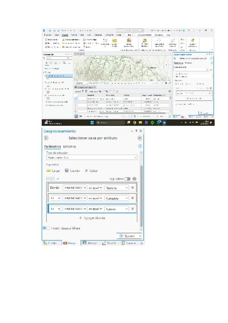Open the Autovía value dropdown
228x323 pixels.
coord(117,209)
